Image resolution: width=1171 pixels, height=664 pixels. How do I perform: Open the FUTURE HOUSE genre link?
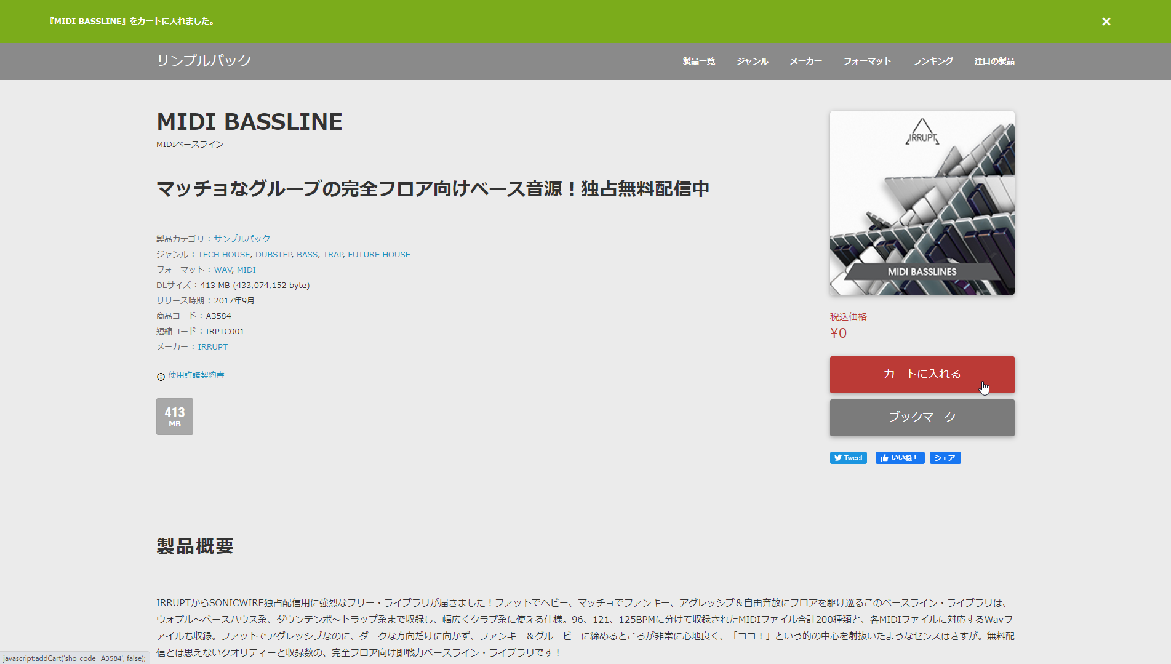point(379,254)
